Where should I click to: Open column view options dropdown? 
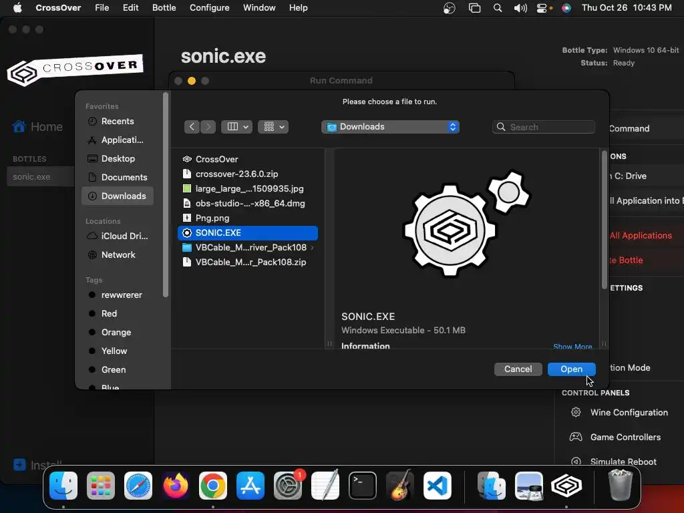(x=236, y=127)
